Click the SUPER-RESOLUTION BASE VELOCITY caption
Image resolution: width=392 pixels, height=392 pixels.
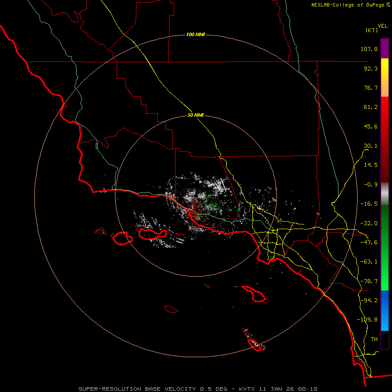[198, 389]
